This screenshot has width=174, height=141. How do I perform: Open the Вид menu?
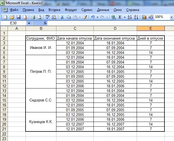coord(41,10)
